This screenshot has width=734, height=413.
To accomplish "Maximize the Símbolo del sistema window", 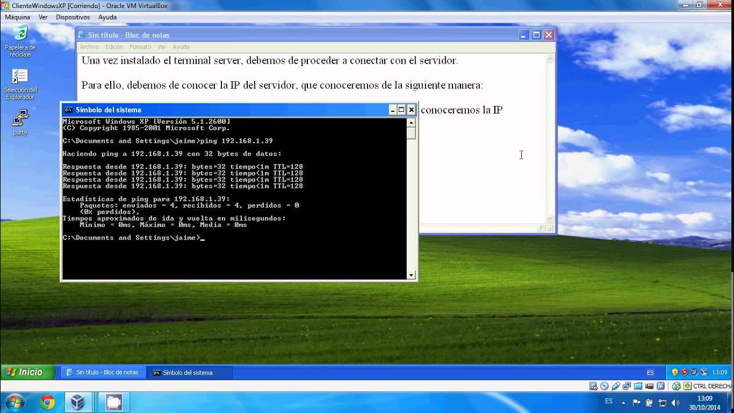I will (401, 110).
